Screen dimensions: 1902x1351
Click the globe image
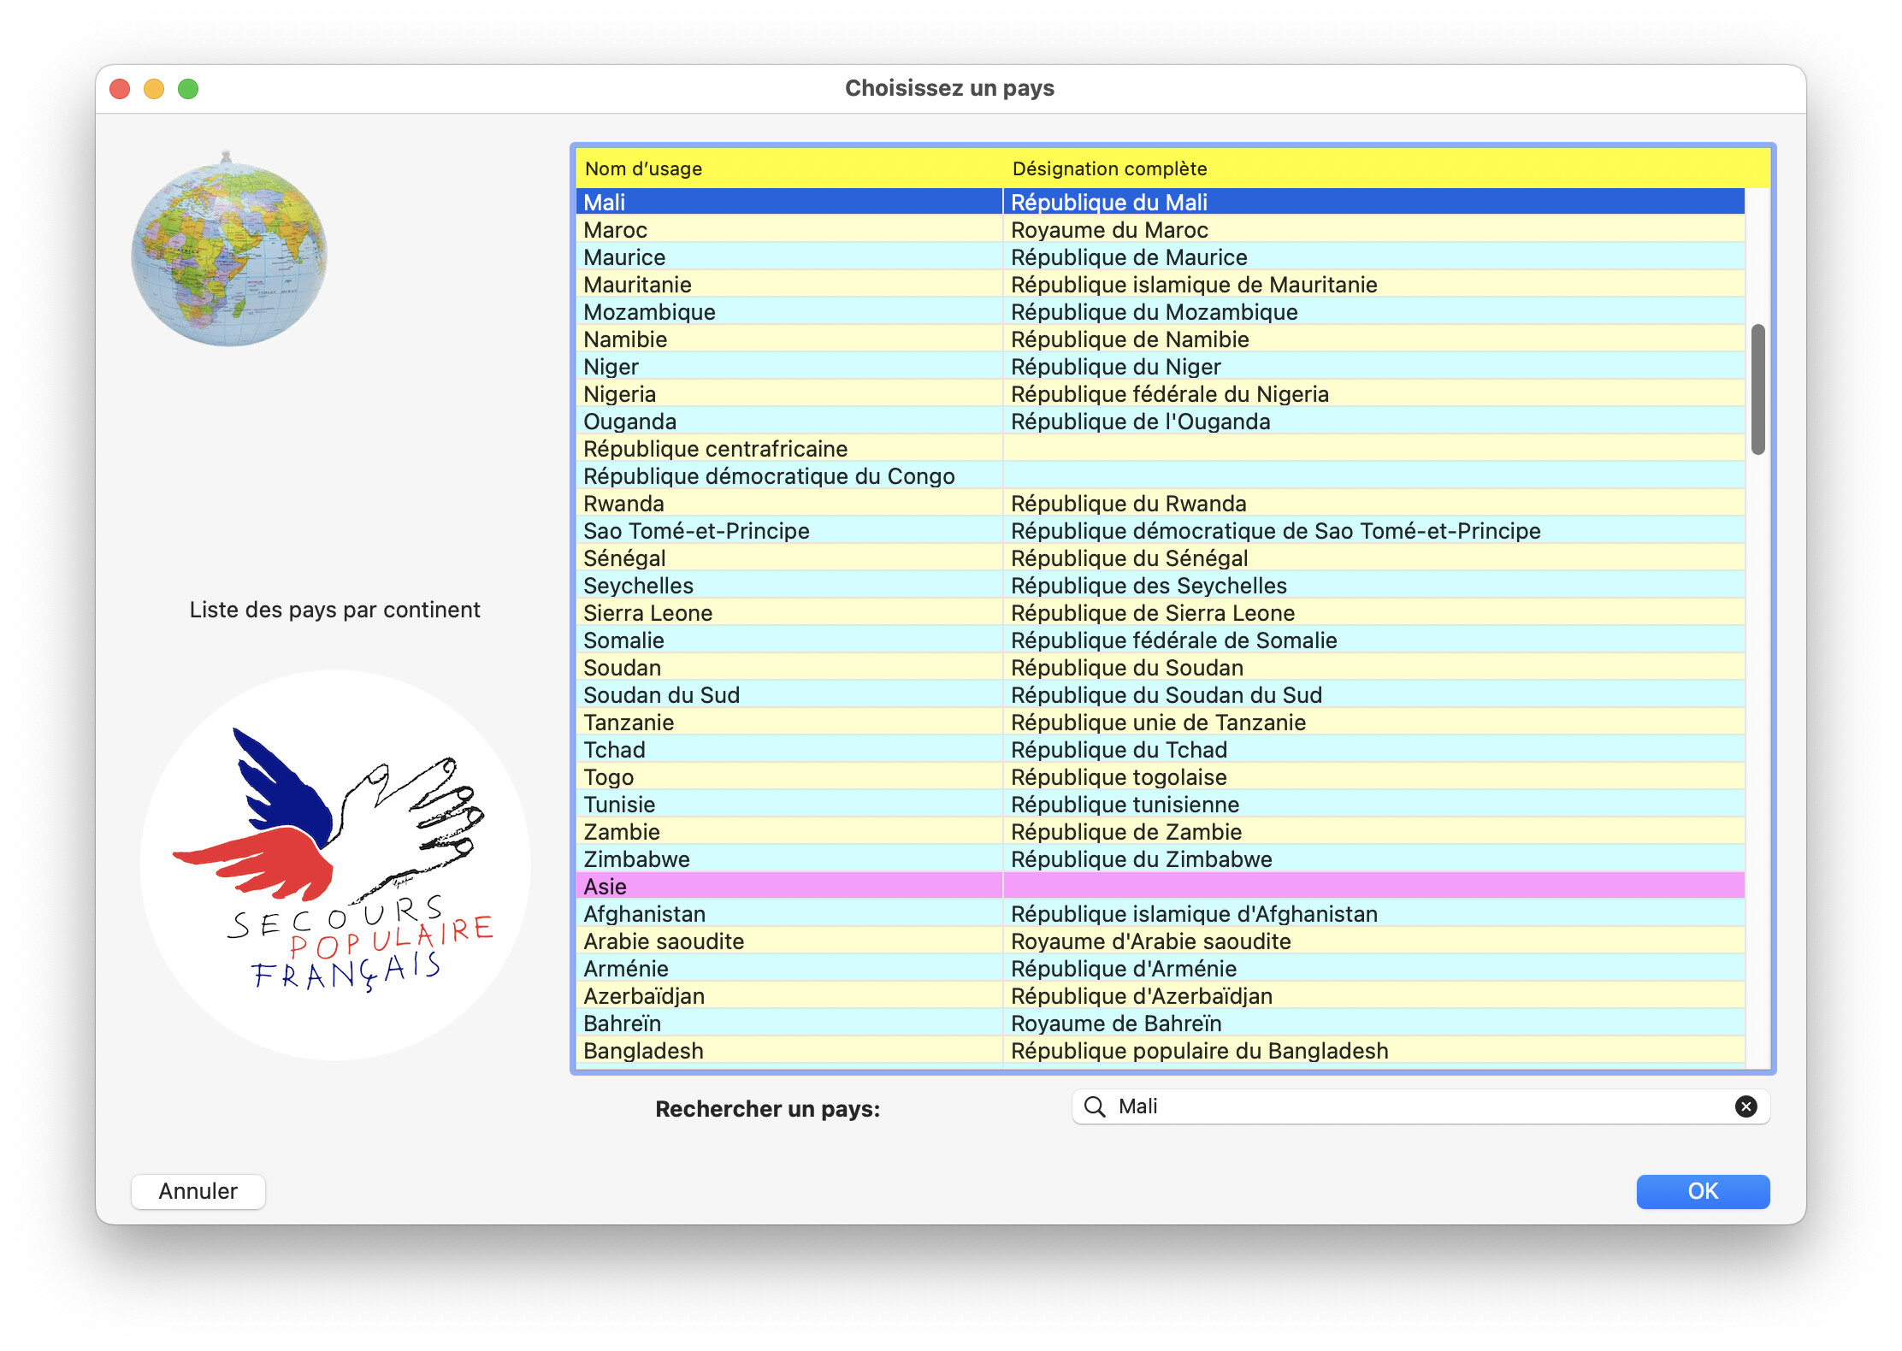coord(229,250)
